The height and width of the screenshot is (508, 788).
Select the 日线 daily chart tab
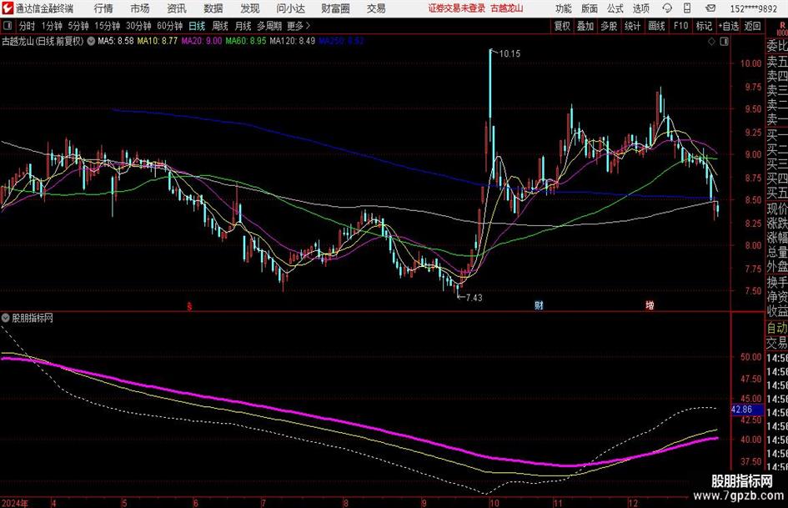click(197, 26)
